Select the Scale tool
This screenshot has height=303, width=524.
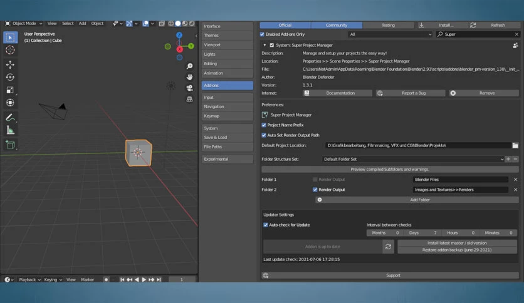[10, 90]
